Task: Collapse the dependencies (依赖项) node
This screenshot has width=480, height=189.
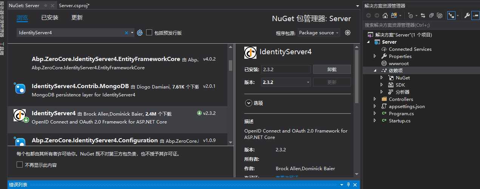Action: [x=375, y=70]
